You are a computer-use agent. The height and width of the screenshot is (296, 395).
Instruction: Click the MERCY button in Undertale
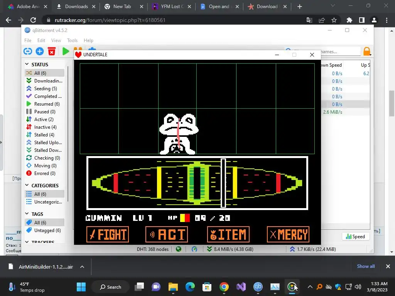click(x=288, y=234)
